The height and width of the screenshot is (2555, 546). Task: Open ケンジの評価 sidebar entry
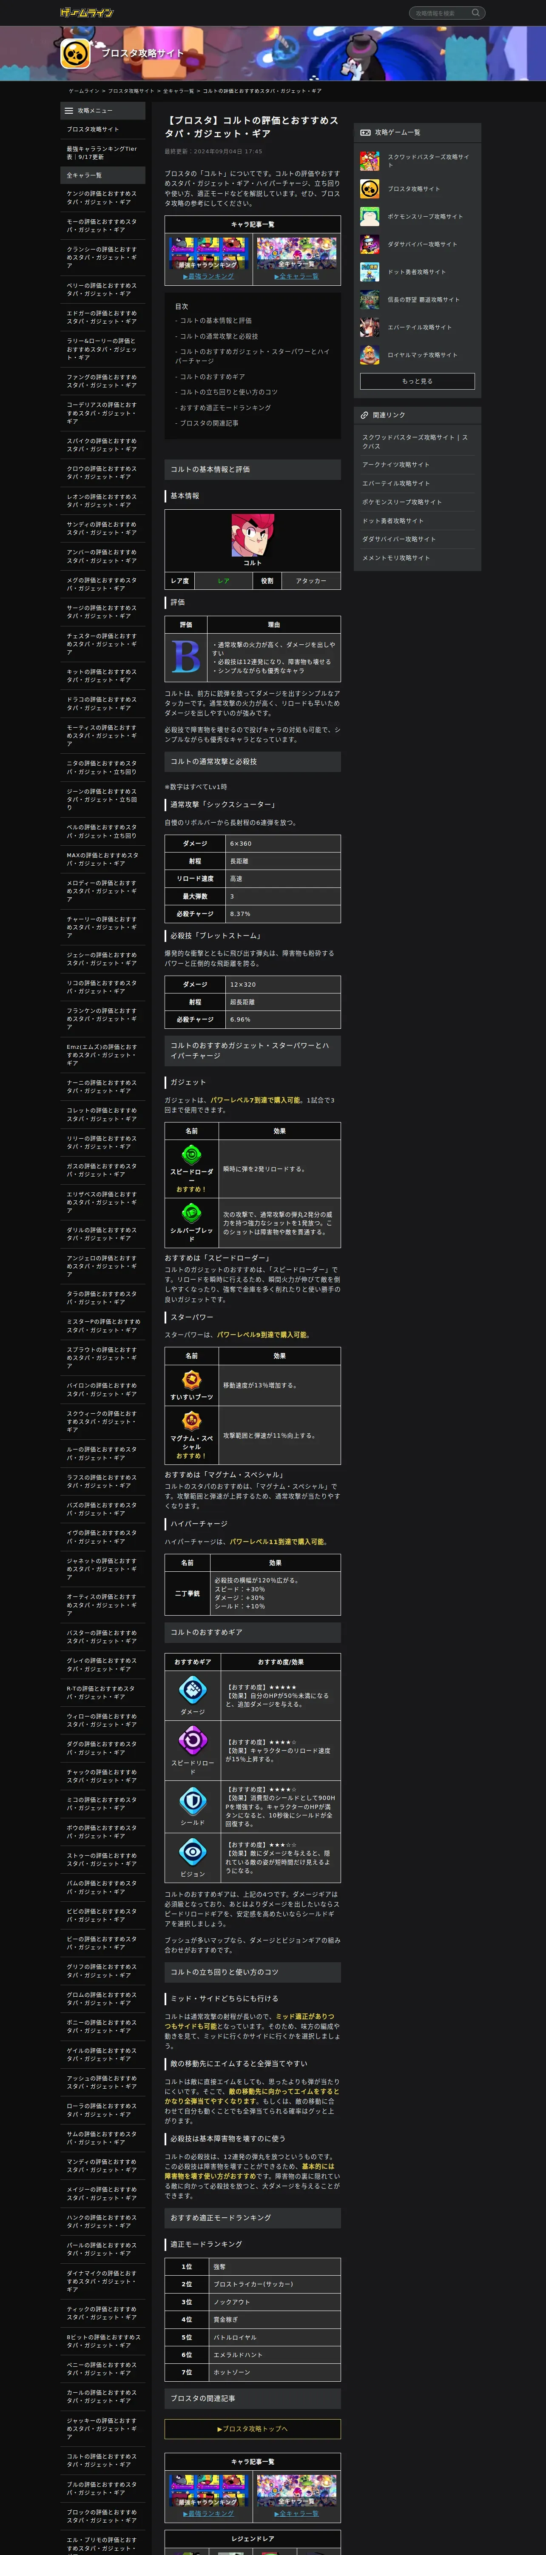103,198
